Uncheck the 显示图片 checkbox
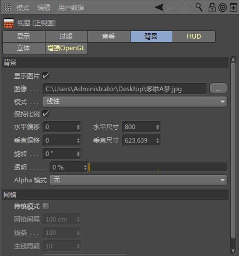 point(46,75)
